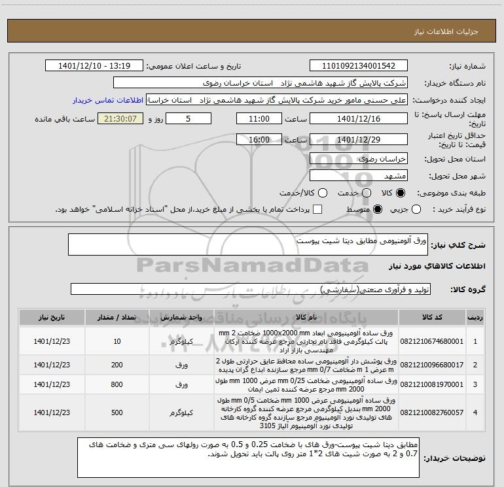This screenshot has height=487, width=504.
Task: Click the تاریخ نیاز column header
Action: click(52, 318)
